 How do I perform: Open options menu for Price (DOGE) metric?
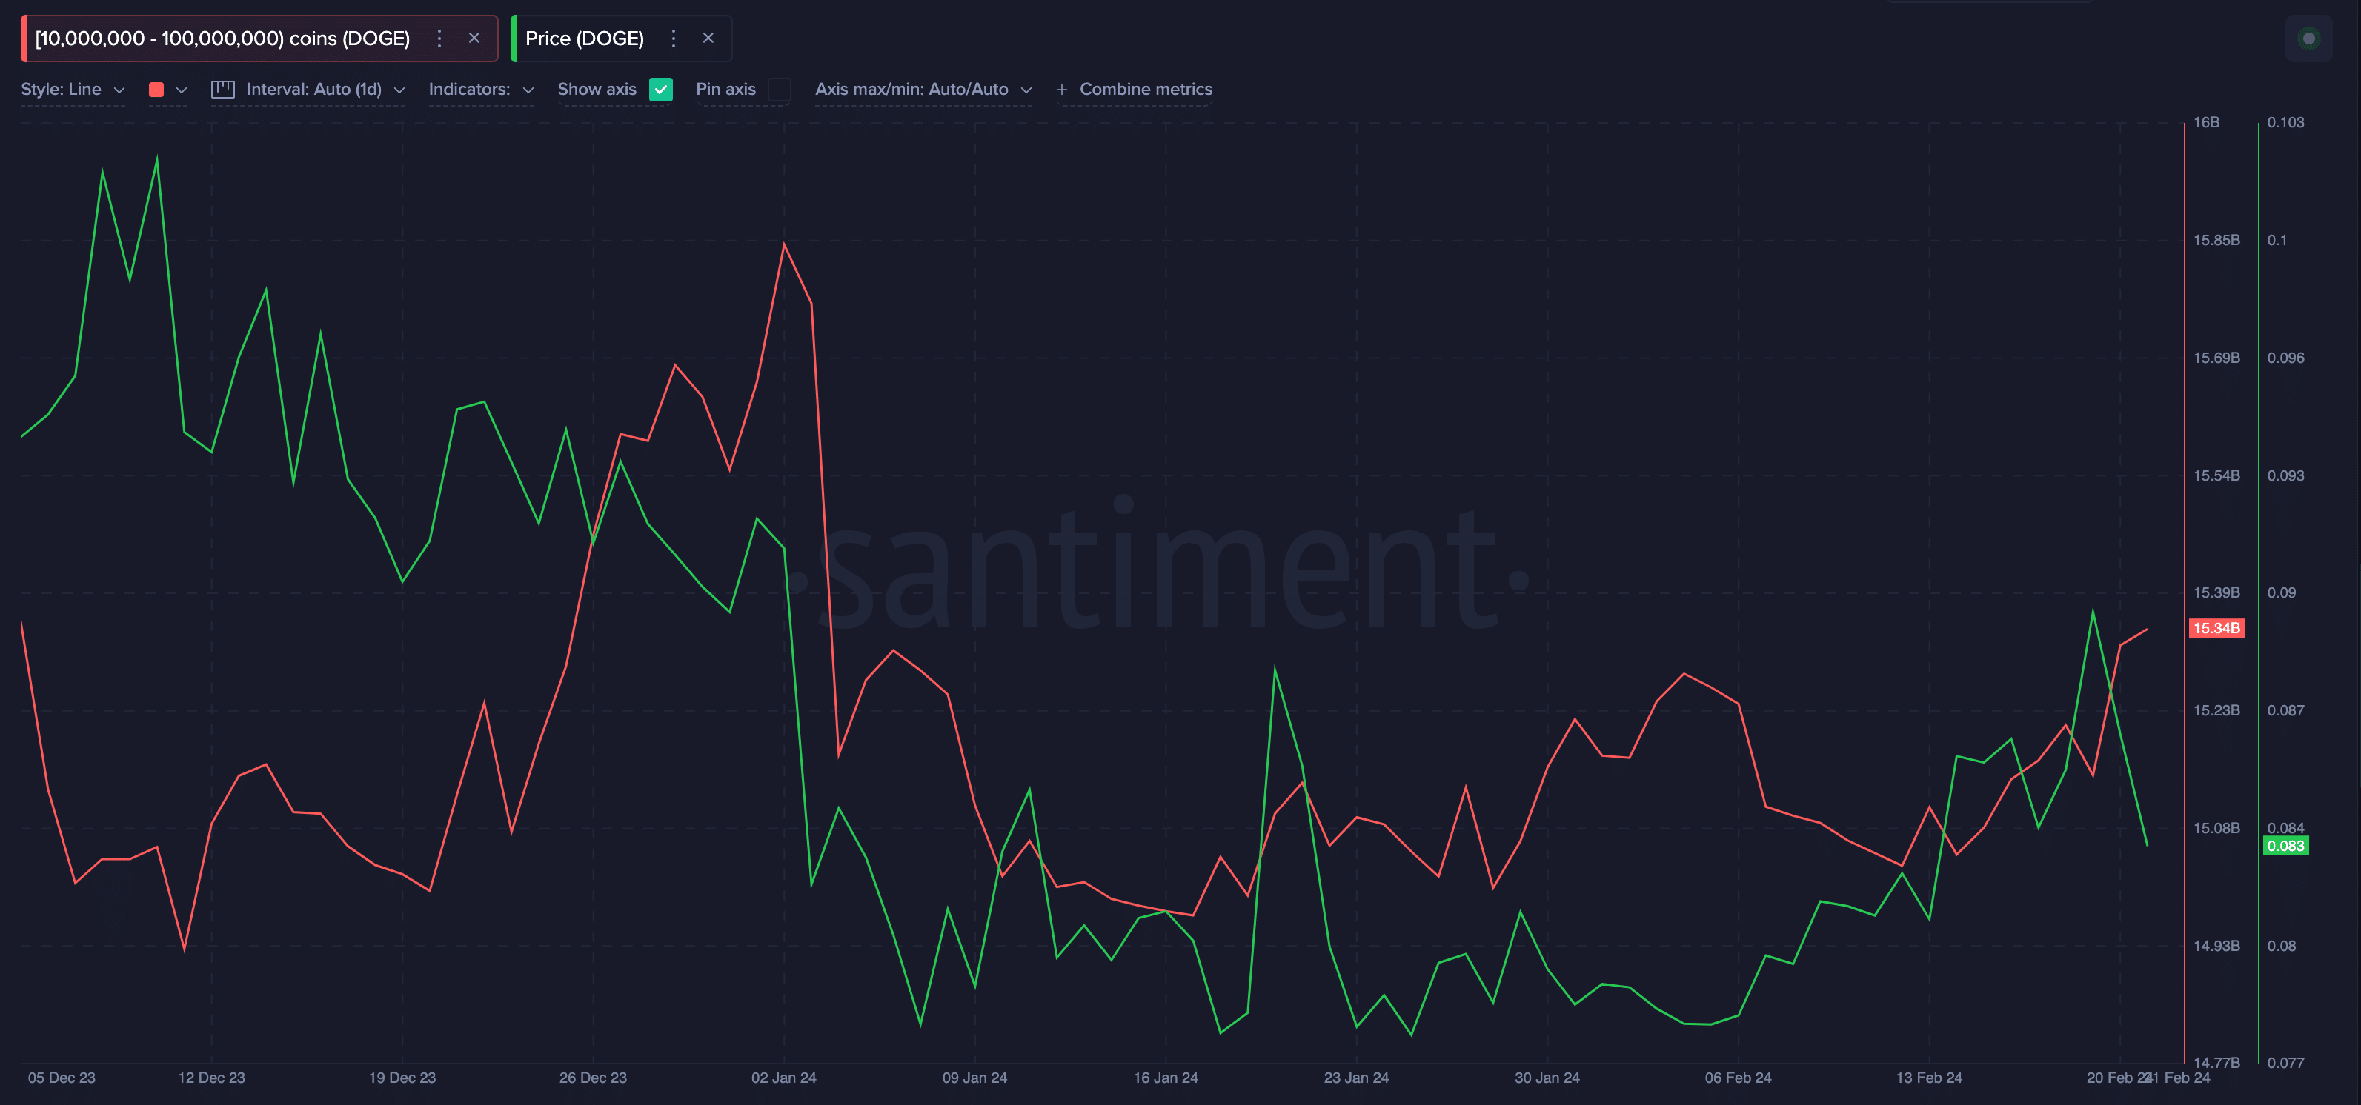(674, 39)
